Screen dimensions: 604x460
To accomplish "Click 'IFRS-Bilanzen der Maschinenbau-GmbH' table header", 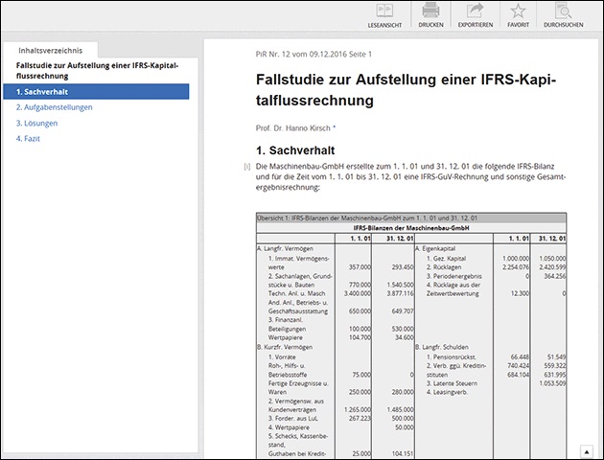I will click(410, 228).
